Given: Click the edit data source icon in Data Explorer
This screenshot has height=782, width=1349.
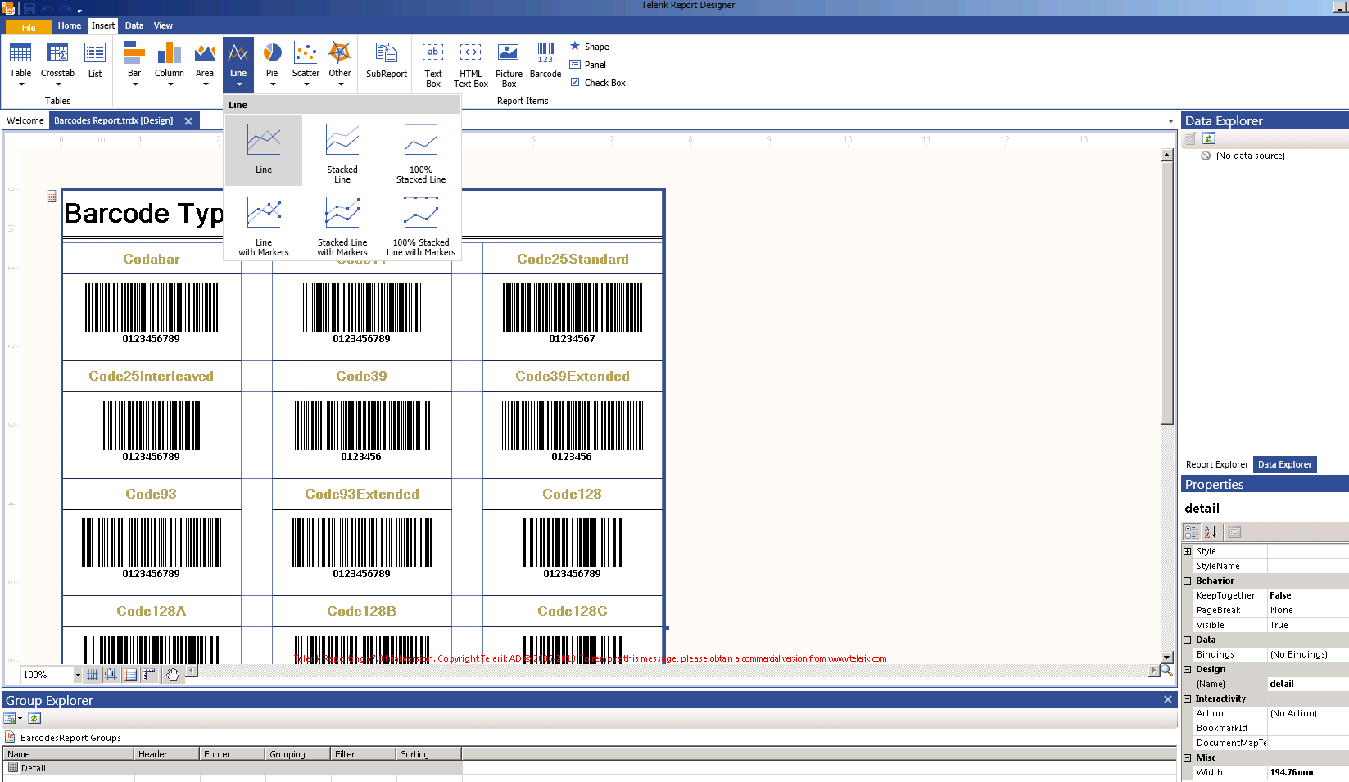Looking at the screenshot, I should (1191, 138).
